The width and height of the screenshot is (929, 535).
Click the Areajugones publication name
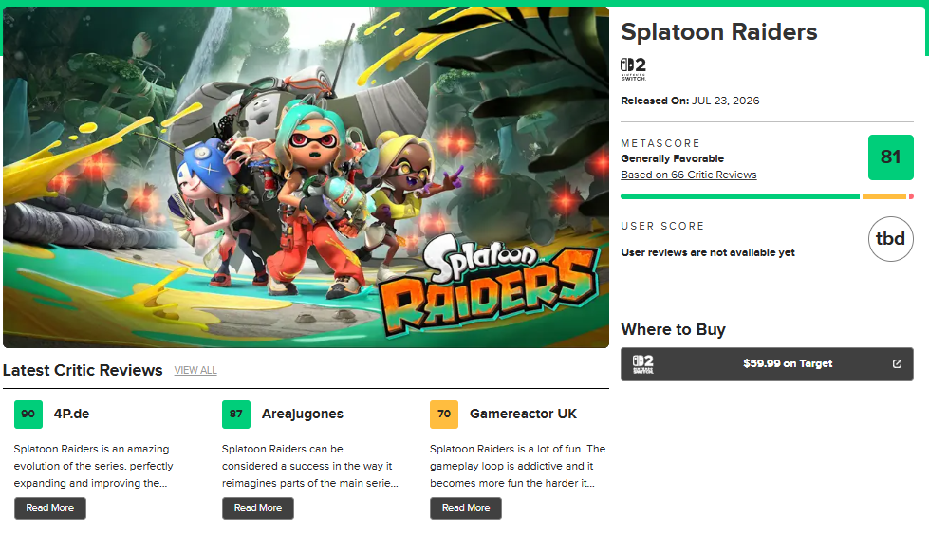point(303,415)
